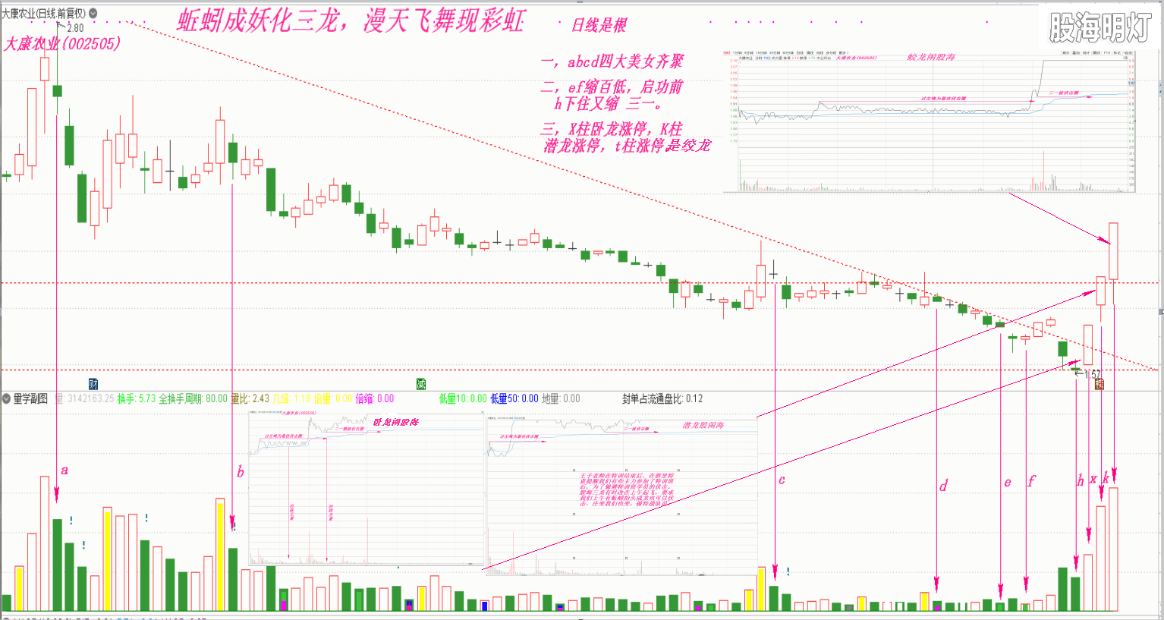Viewport: 1164px width, 620px height.
Task: Open the 蛟龙闹股海 intraday chart thumbnail
Action: pyautogui.click(x=930, y=121)
